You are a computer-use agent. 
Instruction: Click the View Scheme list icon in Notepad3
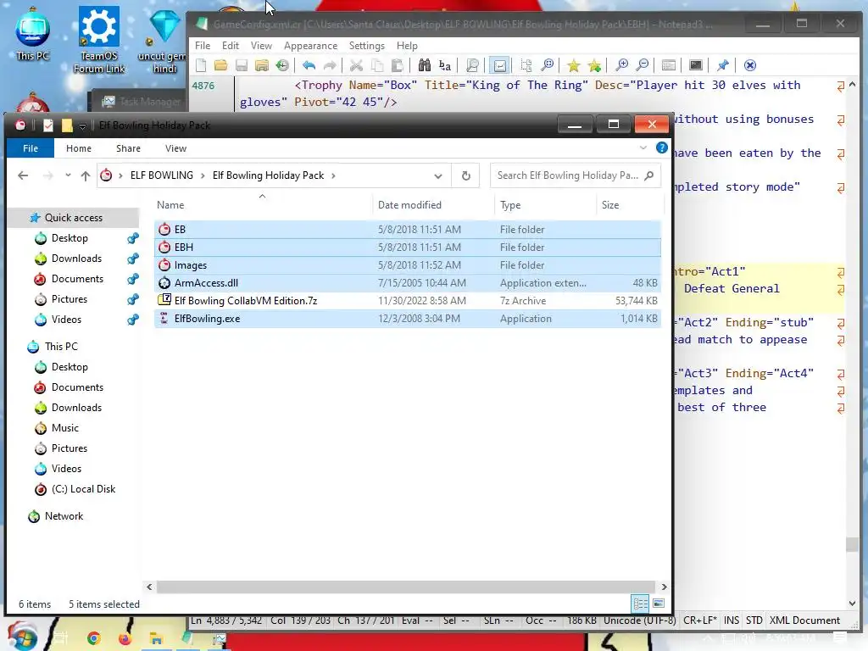669,65
